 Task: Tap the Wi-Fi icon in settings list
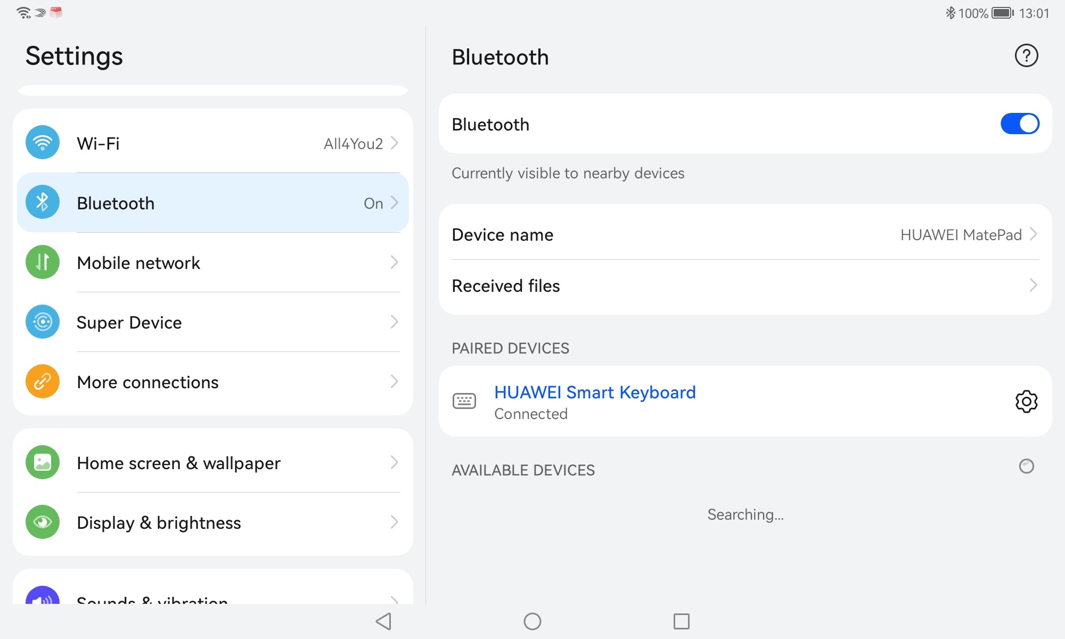43,143
